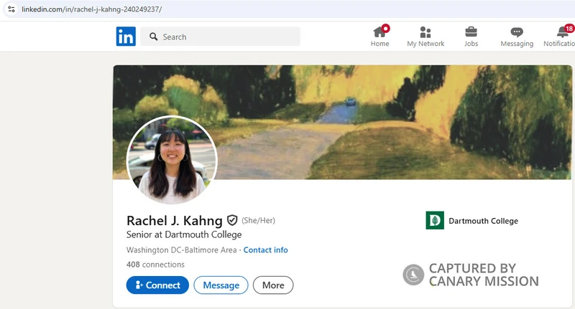Open Messaging from navigation bar
575x309 pixels.
(x=517, y=36)
